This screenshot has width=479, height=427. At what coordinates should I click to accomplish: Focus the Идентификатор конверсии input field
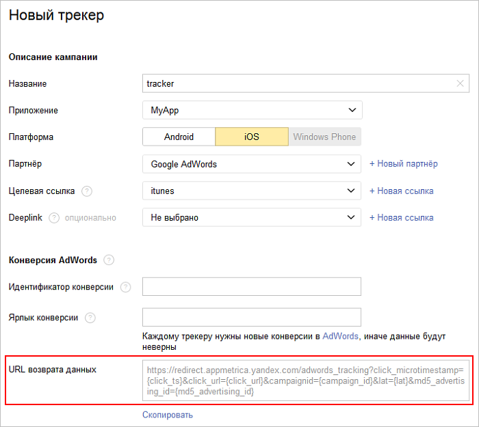click(252, 287)
